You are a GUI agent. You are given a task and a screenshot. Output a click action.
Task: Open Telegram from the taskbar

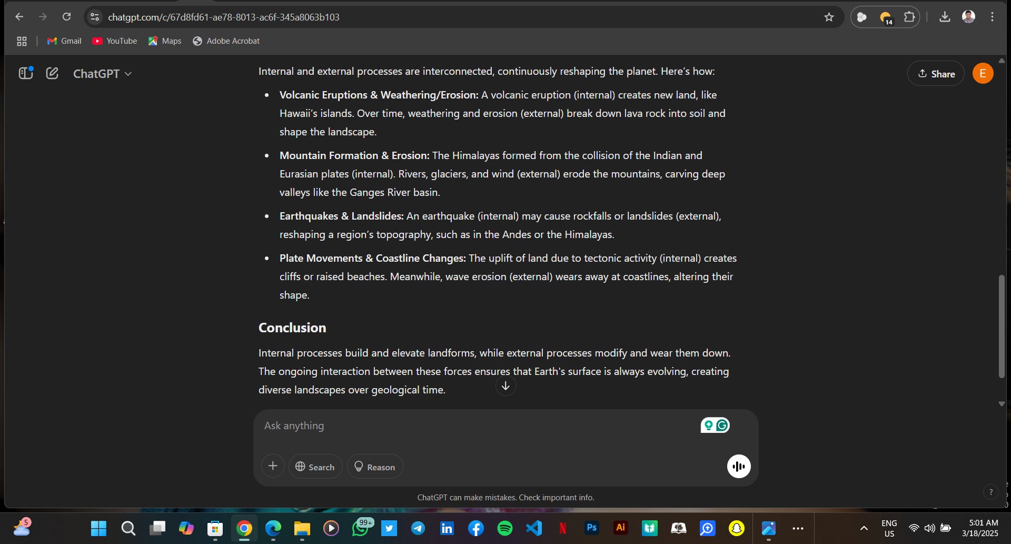coord(418,528)
